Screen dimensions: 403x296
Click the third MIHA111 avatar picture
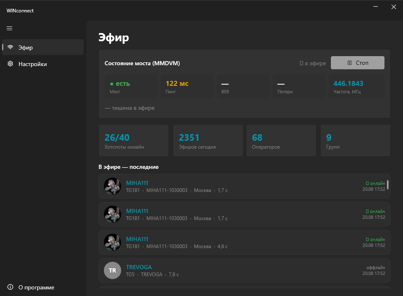[112, 242]
